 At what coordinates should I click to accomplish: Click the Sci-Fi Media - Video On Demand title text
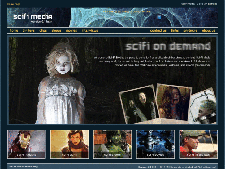[x=199, y=4]
